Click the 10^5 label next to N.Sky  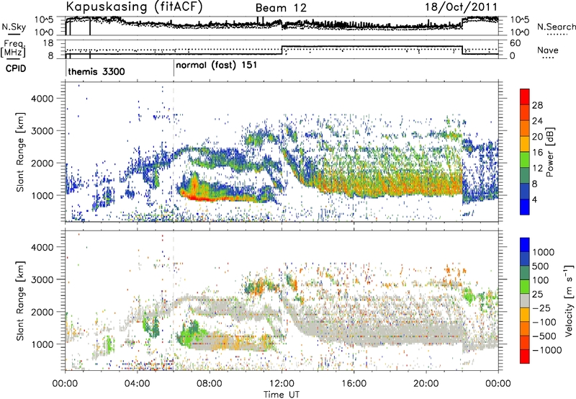[x=44, y=19]
